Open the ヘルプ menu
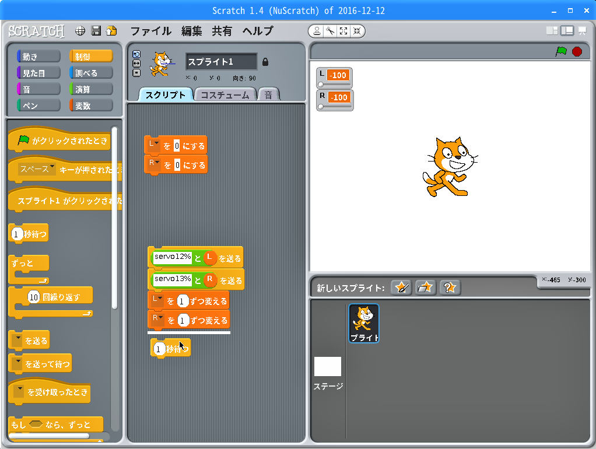 pyautogui.click(x=258, y=31)
